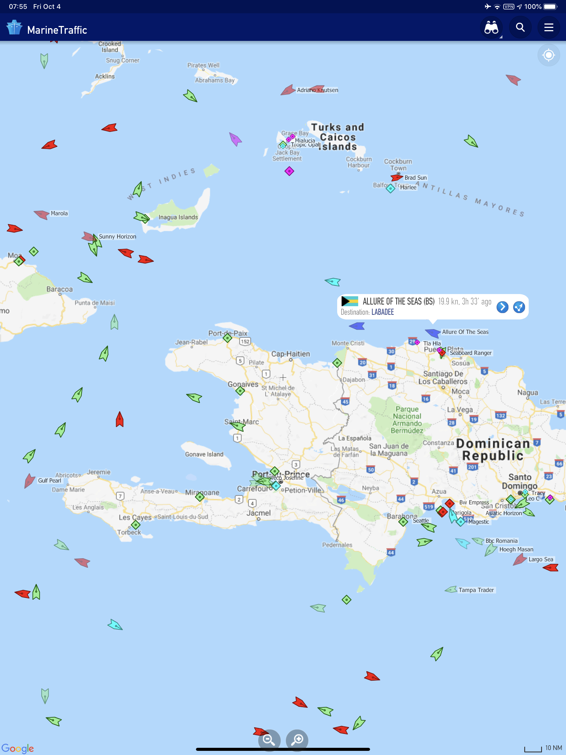Show Allure Of The Seas track route
Image resolution: width=566 pixels, height=755 pixels.
[x=519, y=307]
